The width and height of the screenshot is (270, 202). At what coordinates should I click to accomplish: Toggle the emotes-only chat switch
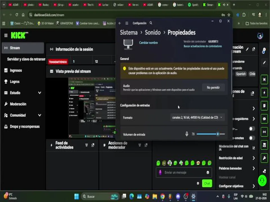tap(252, 138)
